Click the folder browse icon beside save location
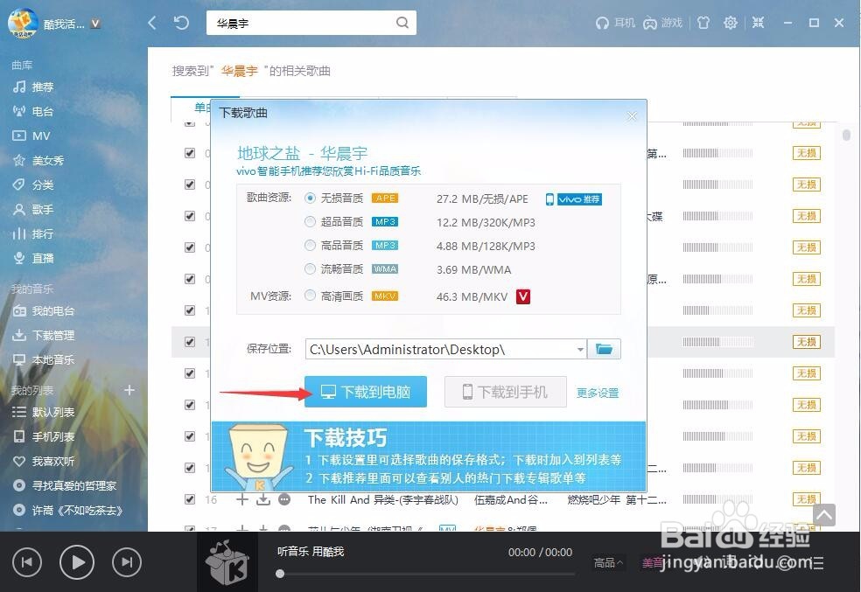861x592 pixels. pos(604,348)
